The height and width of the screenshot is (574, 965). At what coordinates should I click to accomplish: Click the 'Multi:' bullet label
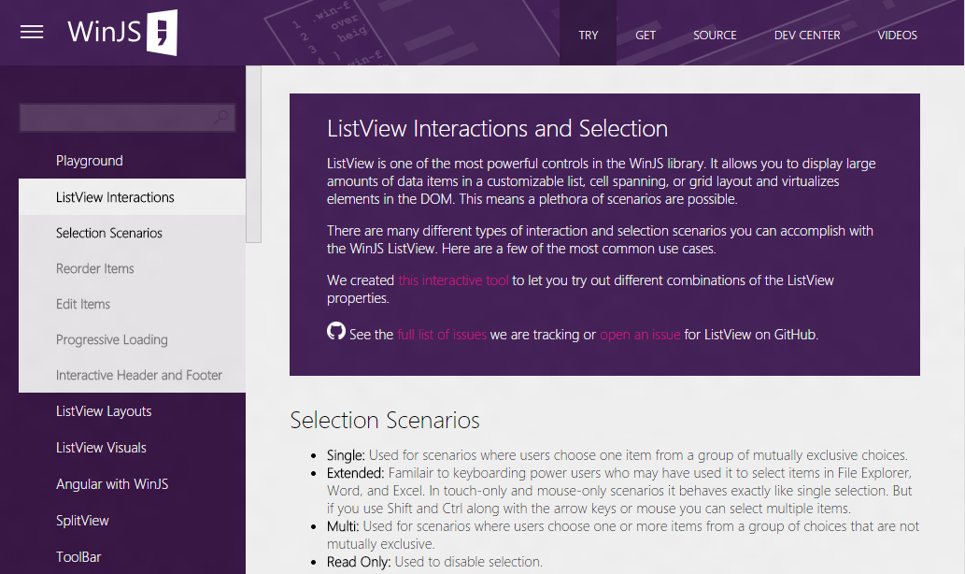(343, 526)
